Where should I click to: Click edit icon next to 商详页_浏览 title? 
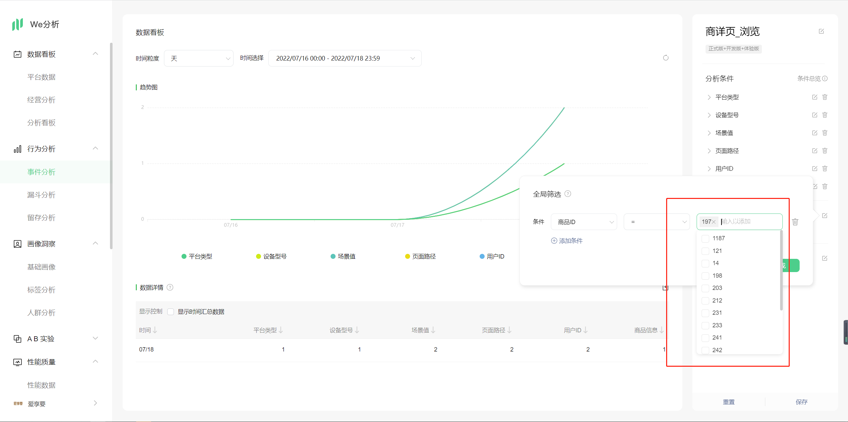821,31
